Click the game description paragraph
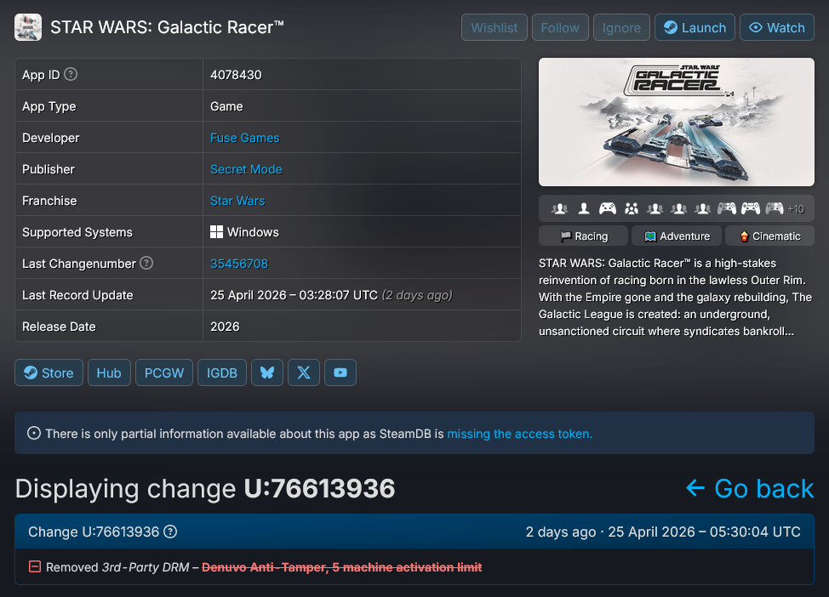Viewport: 829px width, 597px height. [675, 297]
